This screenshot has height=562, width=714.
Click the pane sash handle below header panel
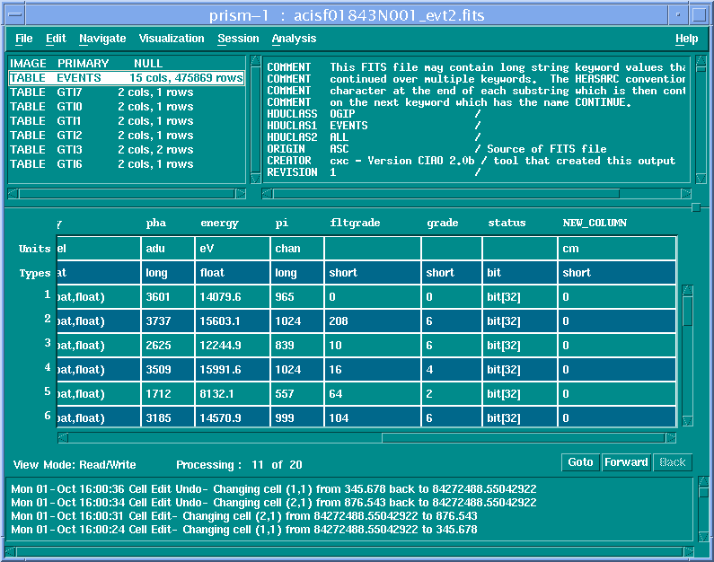(695, 207)
